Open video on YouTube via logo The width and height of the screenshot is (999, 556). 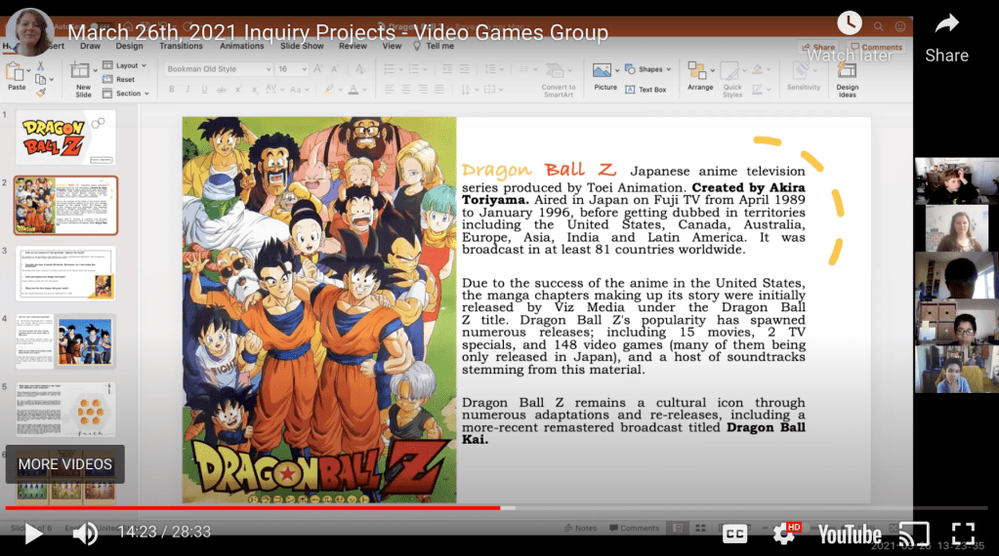coord(849,534)
